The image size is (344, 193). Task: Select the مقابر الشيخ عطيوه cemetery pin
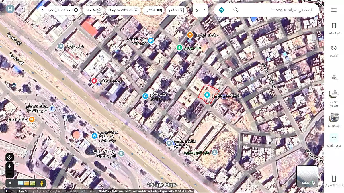point(214,152)
